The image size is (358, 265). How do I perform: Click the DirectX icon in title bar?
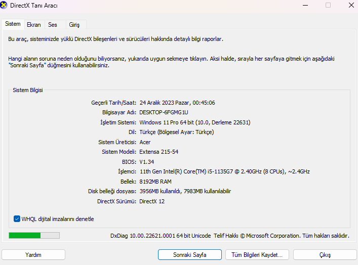(4, 5)
